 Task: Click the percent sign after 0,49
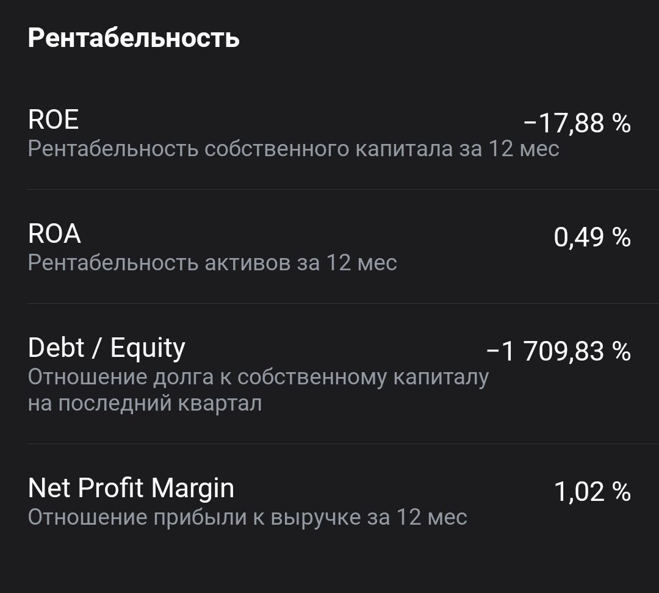tap(622, 237)
